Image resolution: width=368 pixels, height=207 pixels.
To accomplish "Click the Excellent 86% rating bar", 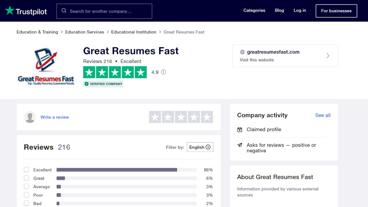I will coord(126,170).
